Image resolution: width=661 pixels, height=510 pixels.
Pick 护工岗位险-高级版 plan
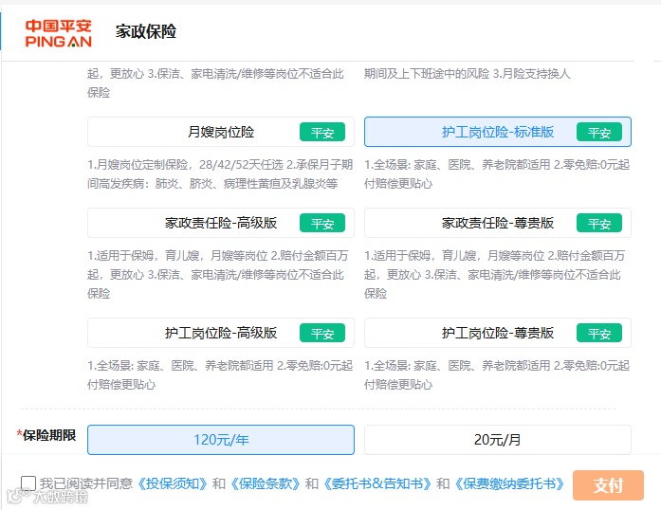(x=220, y=333)
